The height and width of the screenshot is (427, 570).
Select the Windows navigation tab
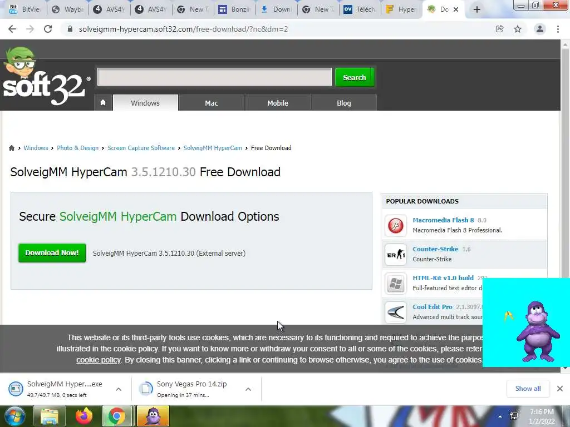tap(145, 103)
